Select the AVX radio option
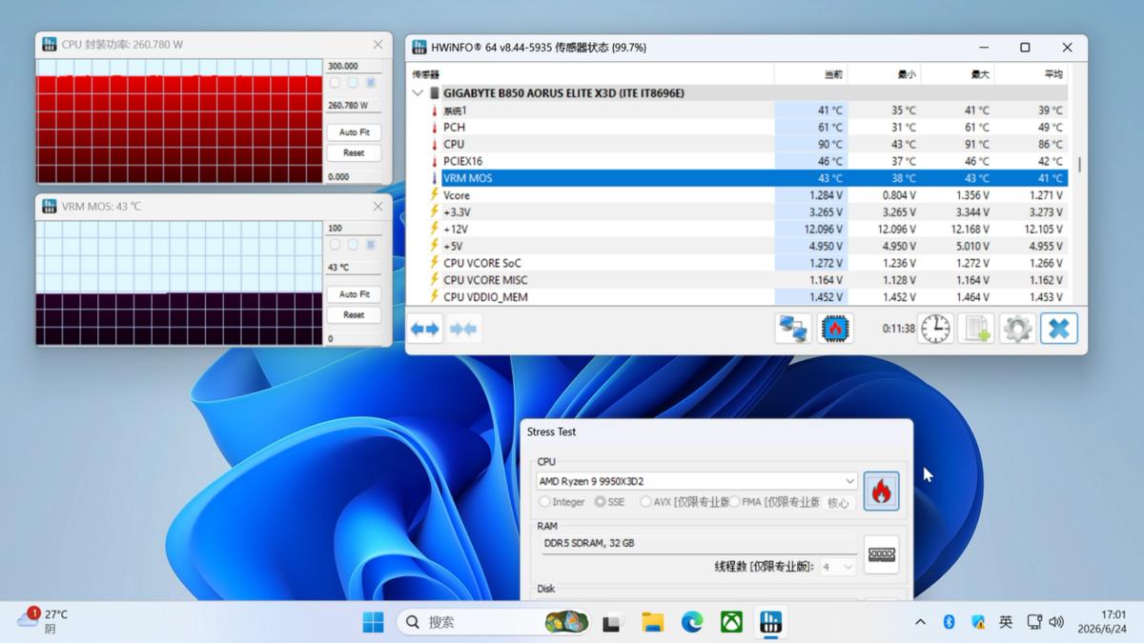The height and width of the screenshot is (643, 1144). click(684, 502)
